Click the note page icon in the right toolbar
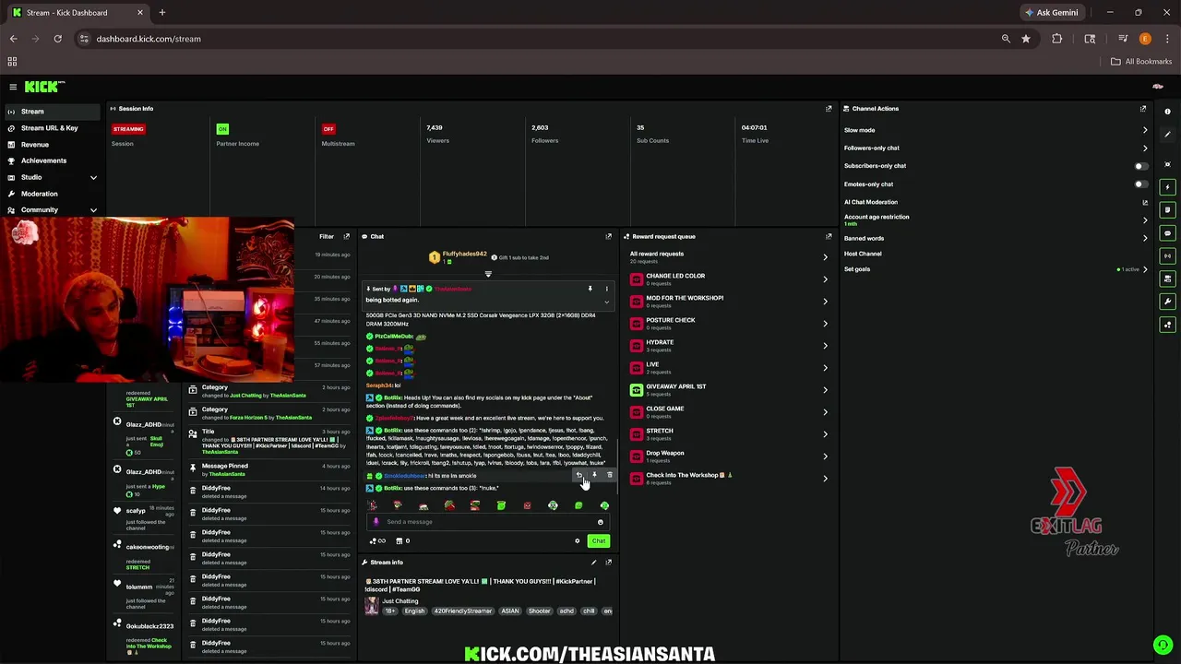1181x664 pixels. pos(1167,210)
